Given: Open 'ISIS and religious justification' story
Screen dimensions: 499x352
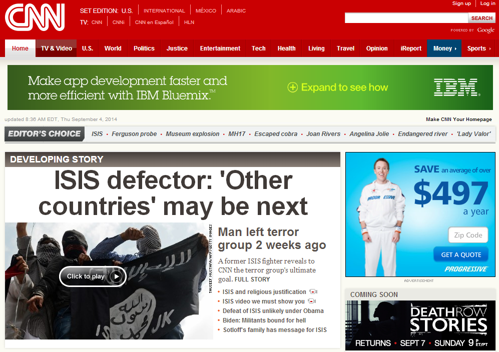Looking at the screenshot, I should 264,291.
